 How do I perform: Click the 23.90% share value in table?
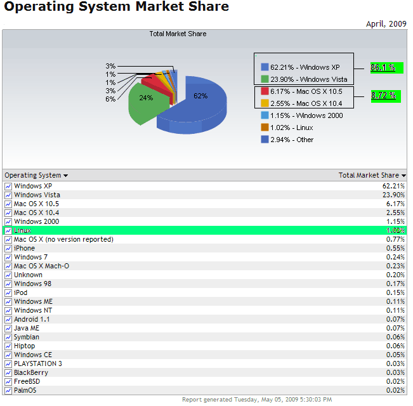[x=393, y=195]
